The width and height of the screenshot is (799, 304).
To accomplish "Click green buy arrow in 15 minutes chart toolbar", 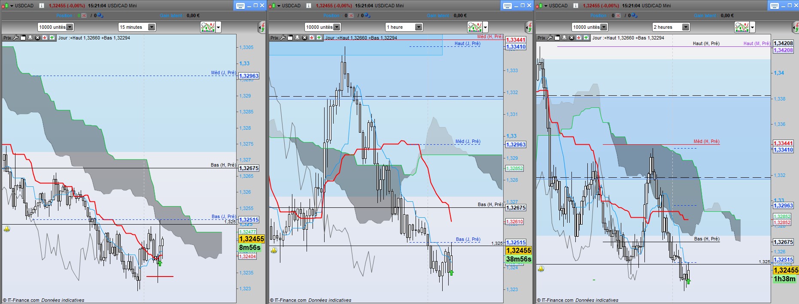I will click(52, 38).
